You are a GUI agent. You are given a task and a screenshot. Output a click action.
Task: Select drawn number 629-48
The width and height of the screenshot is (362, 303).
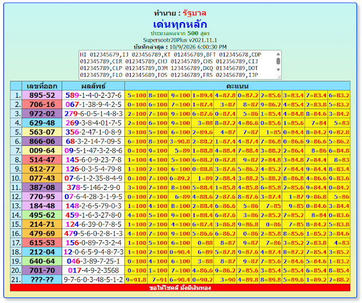42,123
